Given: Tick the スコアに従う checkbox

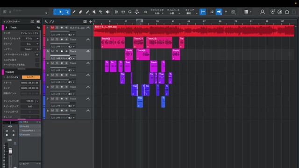Looking at the screenshot, I should tap(37, 60).
